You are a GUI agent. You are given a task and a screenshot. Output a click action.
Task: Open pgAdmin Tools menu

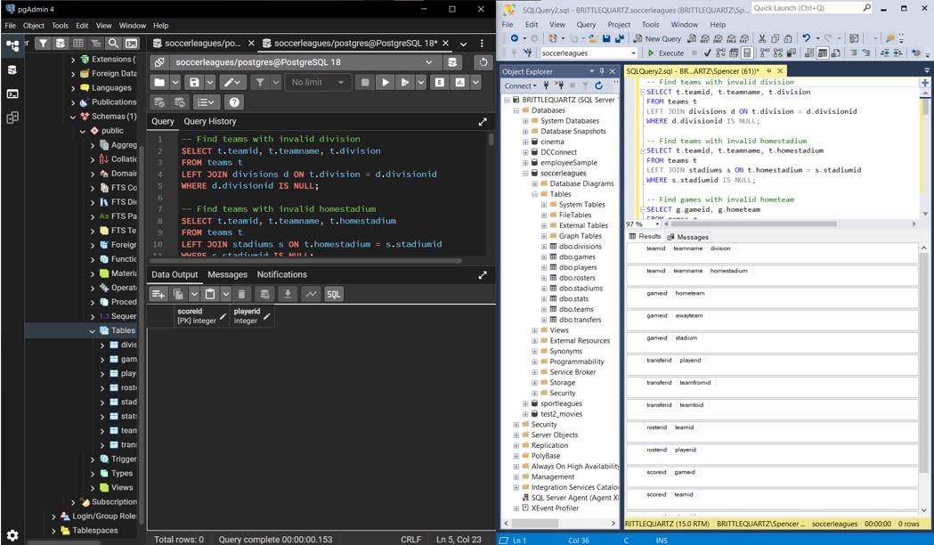tap(60, 26)
